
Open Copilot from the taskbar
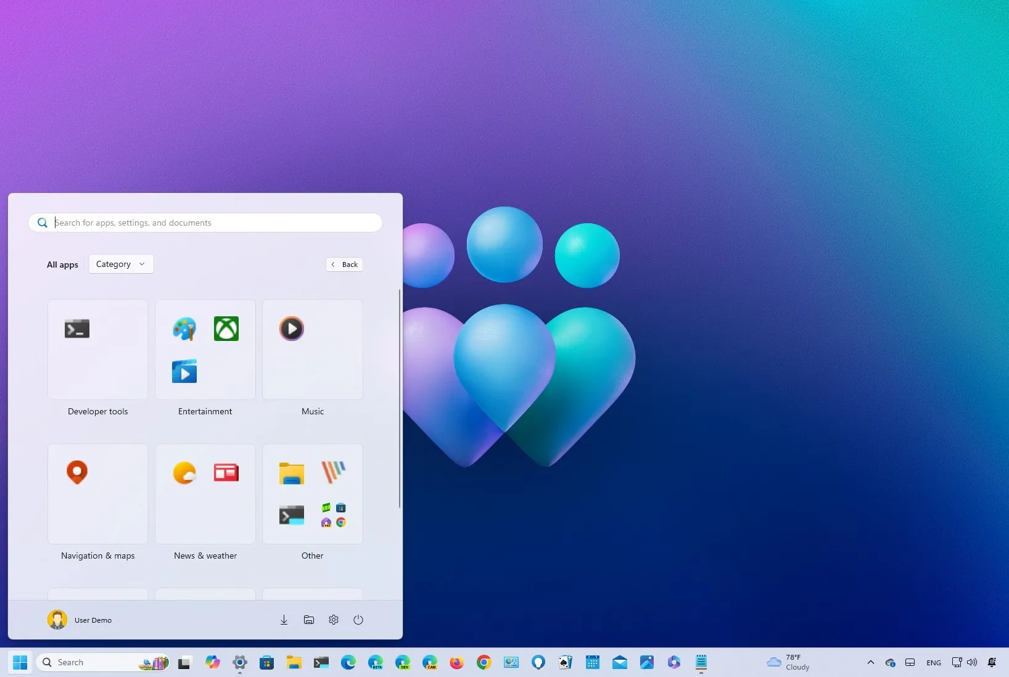pyautogui.click(x=213, y=662)
